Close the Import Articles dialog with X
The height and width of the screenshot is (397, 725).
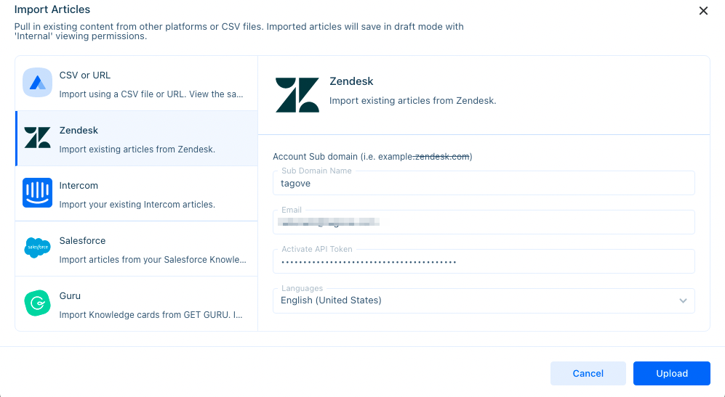703,11
